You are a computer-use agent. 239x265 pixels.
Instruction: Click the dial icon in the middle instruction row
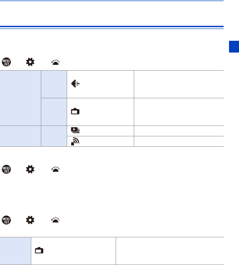(55, 169)
